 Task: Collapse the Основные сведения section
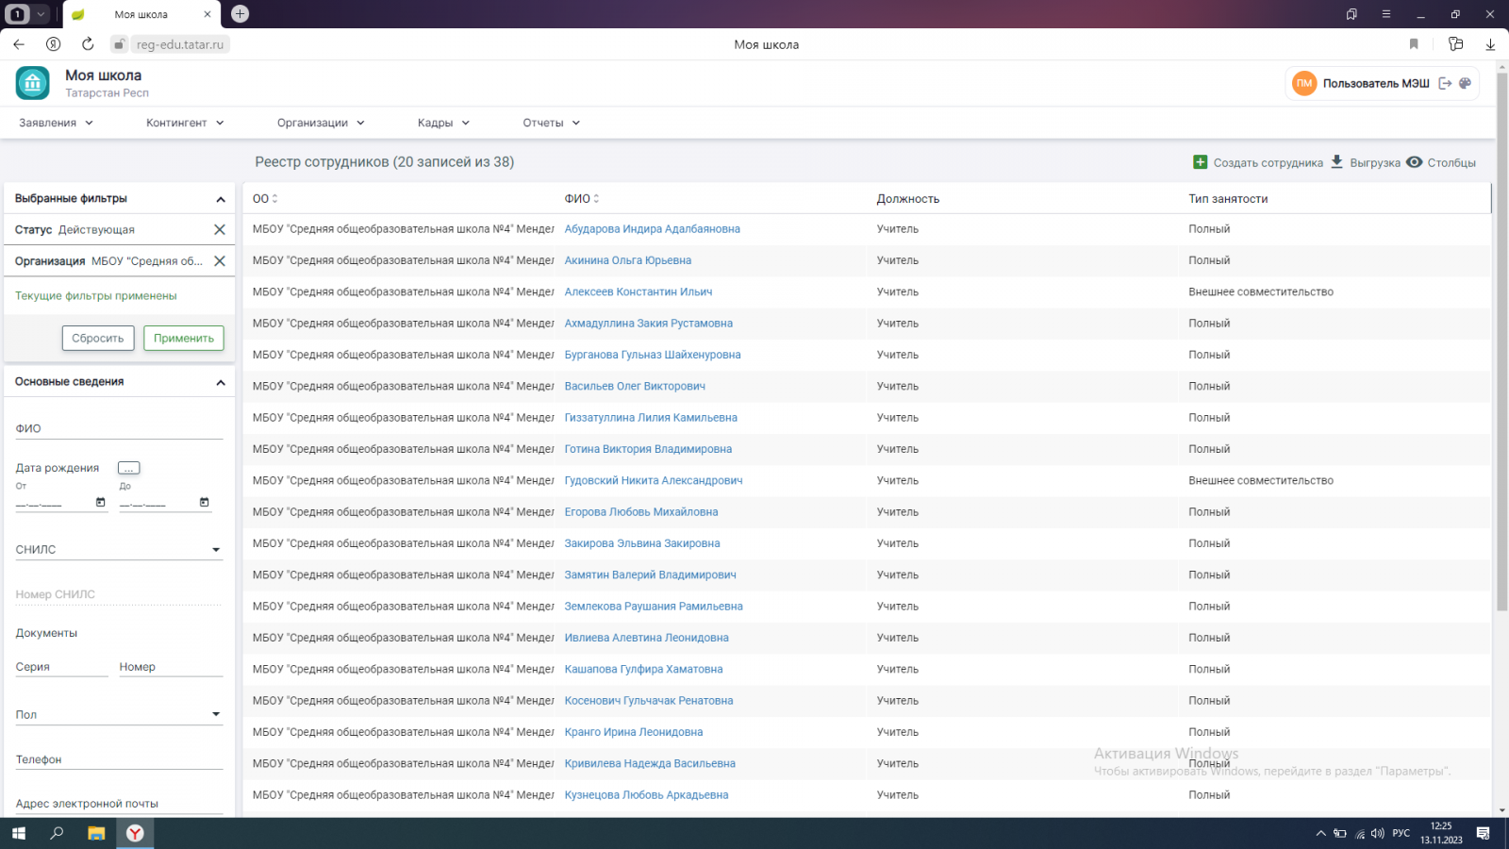pyautogui.click(x=221, y=382)
